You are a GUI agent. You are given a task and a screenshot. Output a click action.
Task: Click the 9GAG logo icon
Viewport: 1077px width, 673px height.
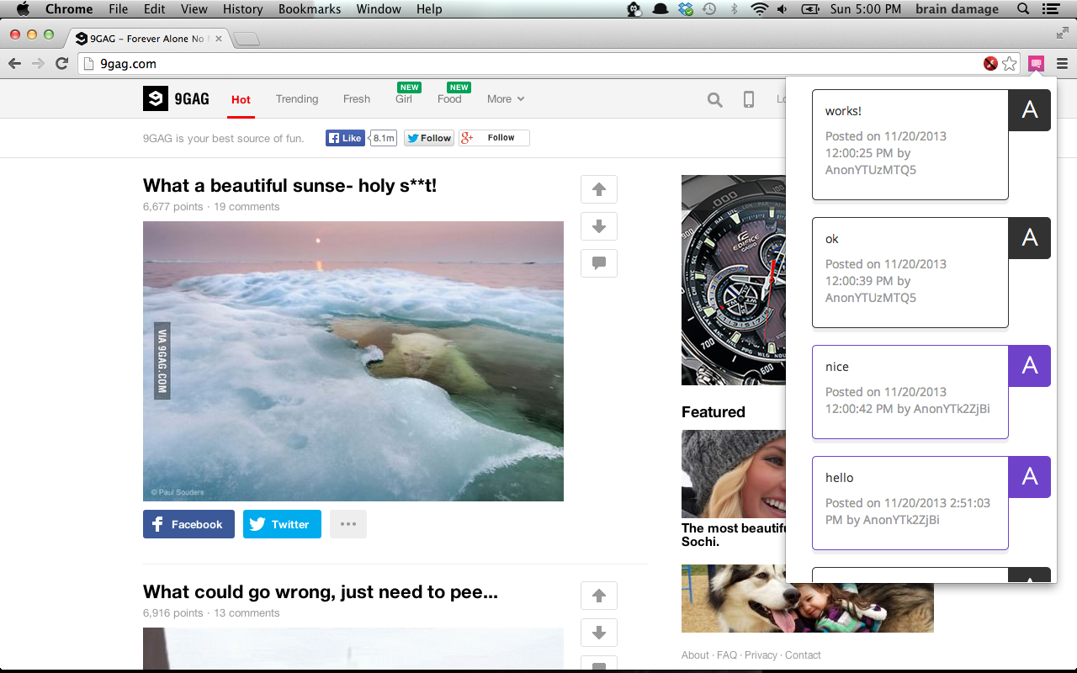pos(156,98)
